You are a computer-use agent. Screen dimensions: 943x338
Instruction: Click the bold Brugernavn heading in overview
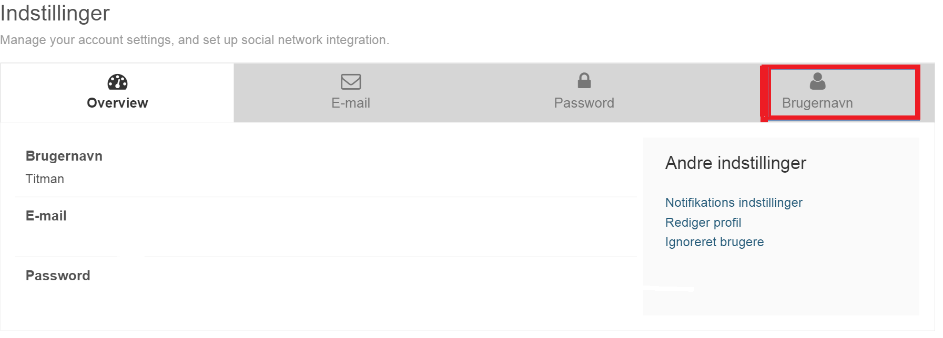tap(64, 156)
